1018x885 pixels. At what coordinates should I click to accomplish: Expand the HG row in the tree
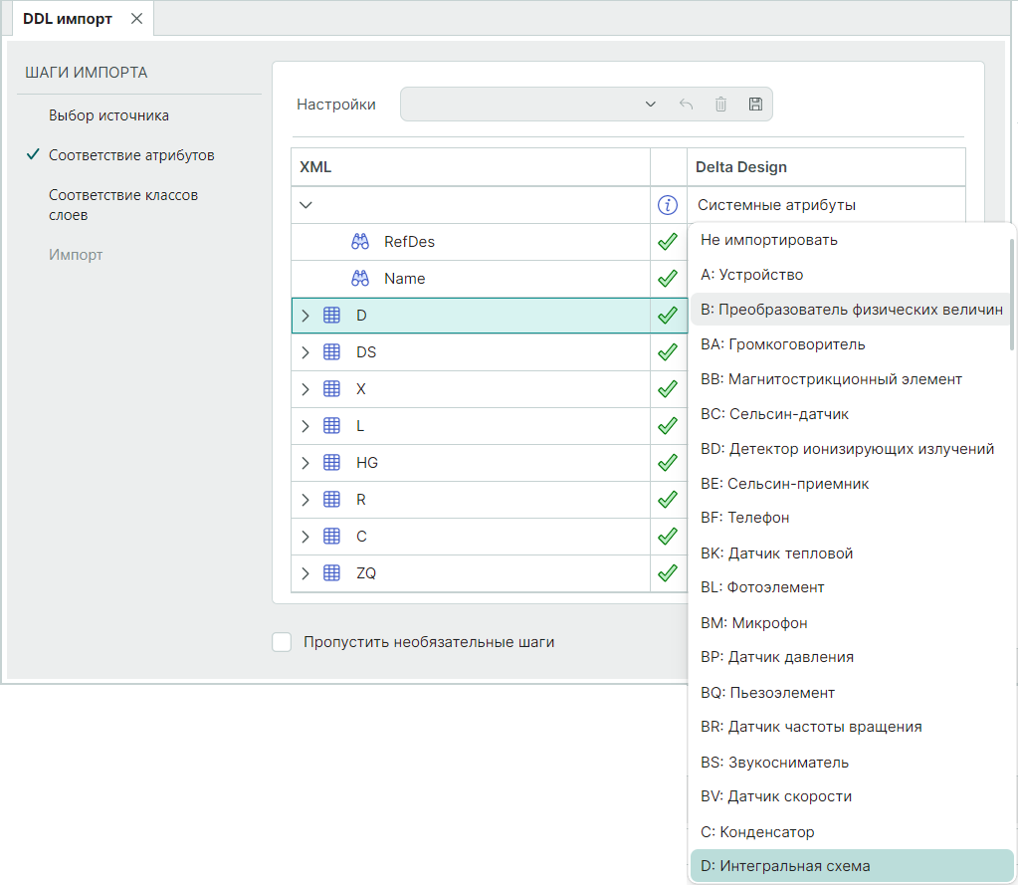(305, 463)
